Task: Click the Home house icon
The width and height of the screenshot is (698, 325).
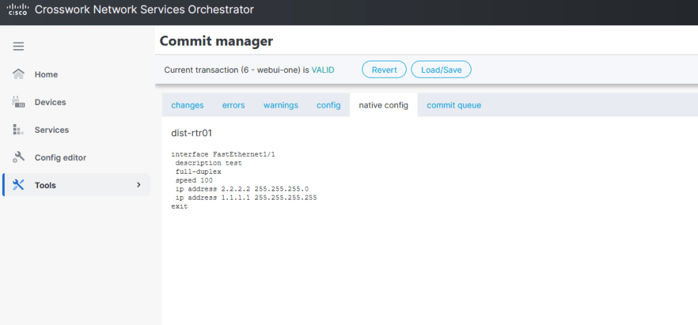Action: pyautogui.click(x=18, y=74)
